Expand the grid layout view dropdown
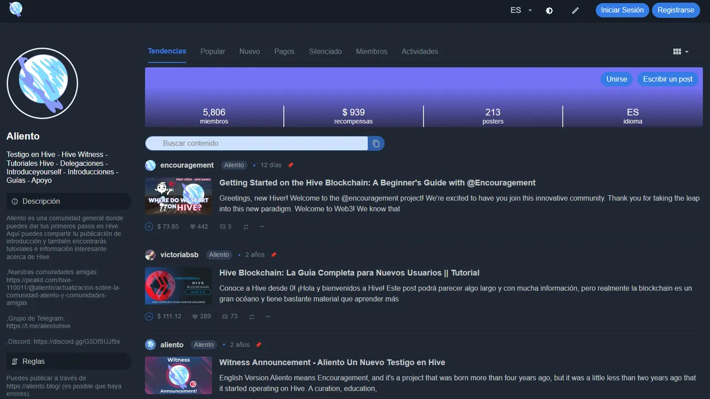Viewport: 710px width, 399px height. click(x=681, y=52)
